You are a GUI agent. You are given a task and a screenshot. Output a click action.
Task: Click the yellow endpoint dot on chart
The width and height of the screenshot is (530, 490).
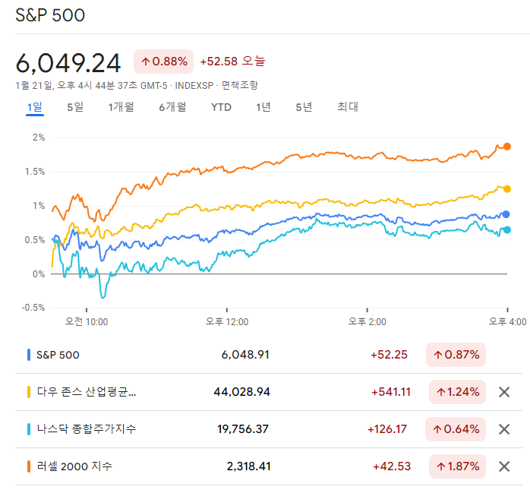coord(507,189)
